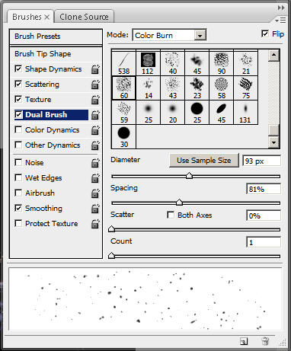Disable the Smoothing checkbox
The width and height of the screenshot is (291, 351).
(x=18, y=208)
